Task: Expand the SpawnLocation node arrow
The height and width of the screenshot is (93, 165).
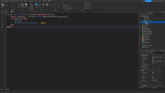Action: click(143, 21)
